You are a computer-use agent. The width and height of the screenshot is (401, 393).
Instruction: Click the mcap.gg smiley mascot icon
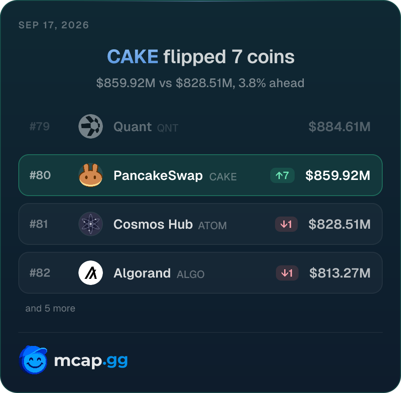coord(33,360)
